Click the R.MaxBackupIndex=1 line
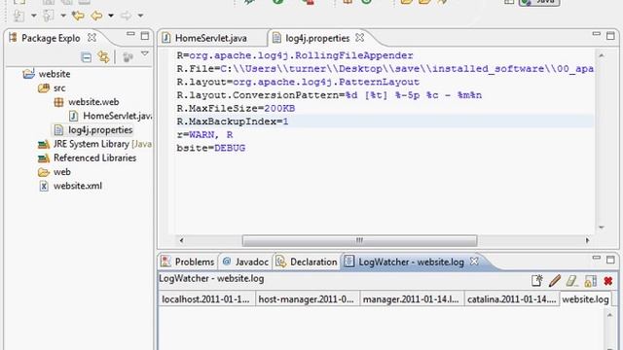The image size is (623, 350). [233, 122]
